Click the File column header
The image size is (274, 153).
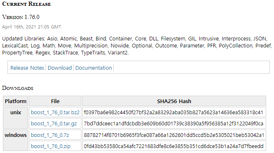point(55,101)
